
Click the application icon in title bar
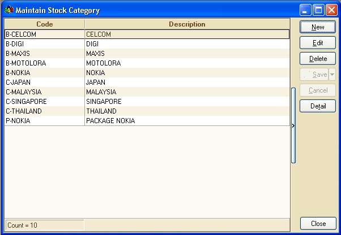9,10
